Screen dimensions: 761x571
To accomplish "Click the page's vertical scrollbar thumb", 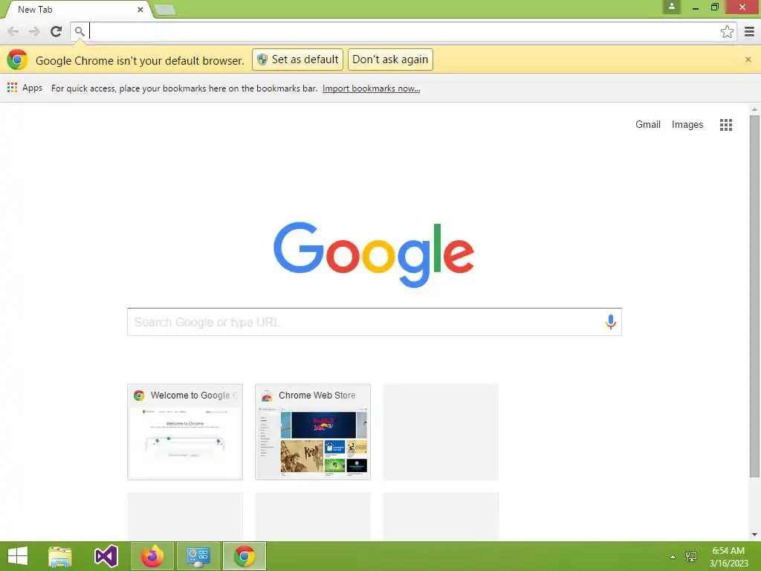I will coord(754,296).
